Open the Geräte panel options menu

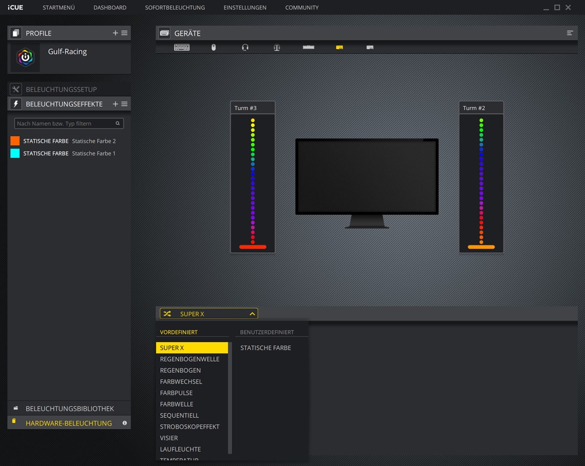570,33
